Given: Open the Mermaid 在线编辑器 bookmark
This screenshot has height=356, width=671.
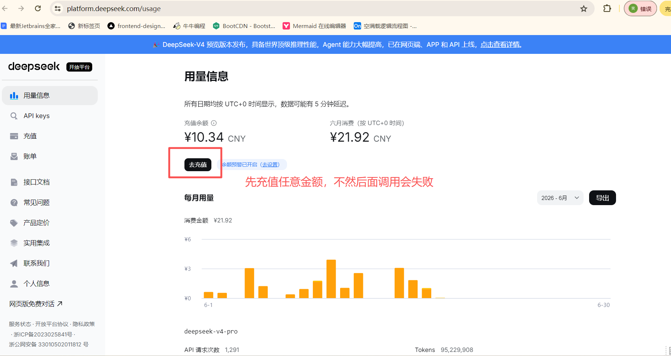Looking at the screenshot, I should pos(314,26).
